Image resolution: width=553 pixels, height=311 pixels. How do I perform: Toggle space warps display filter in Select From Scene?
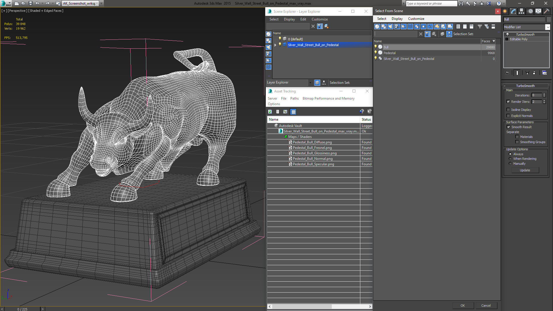[x=410, y=26]
